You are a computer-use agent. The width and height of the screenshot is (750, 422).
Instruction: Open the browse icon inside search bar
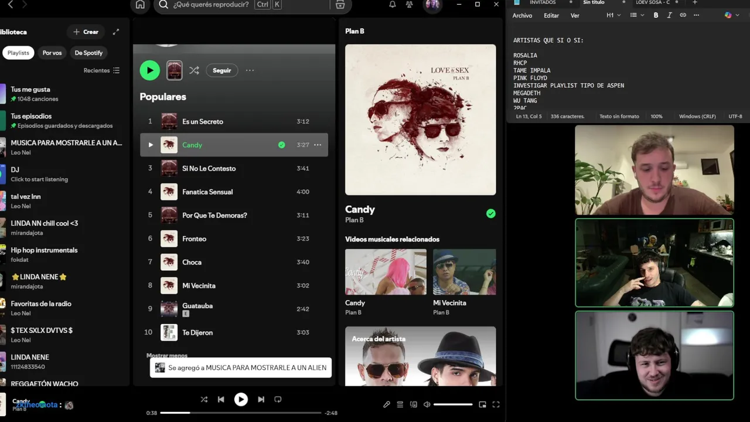coord(340,5)
